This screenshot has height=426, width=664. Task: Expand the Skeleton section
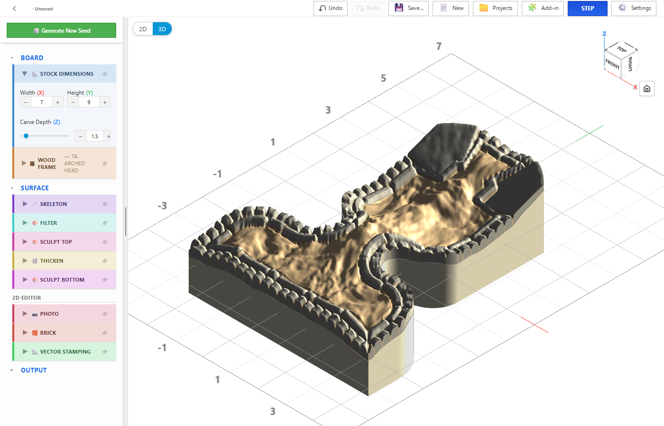pyautogui.click(x=25, y=204)
